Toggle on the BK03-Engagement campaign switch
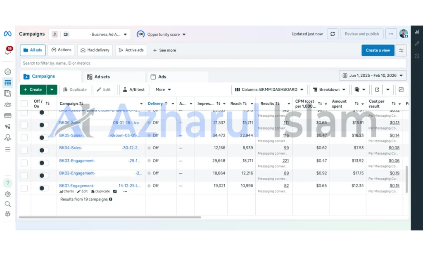The height and width of the screenshot is (254, 423). click(43, 163)
